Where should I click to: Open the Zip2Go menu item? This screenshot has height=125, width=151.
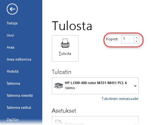point(12,120)
